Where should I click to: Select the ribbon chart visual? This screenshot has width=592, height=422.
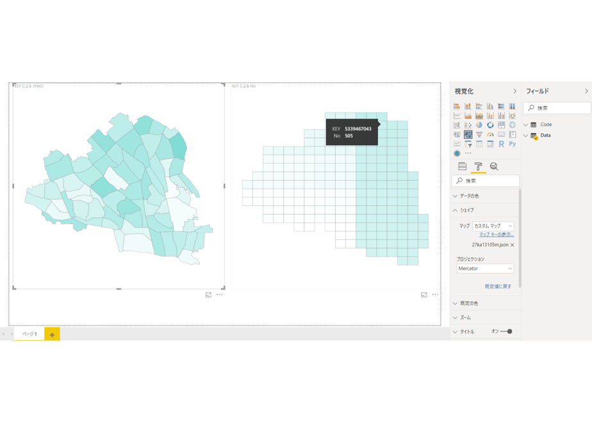click(x=513, y=115)
